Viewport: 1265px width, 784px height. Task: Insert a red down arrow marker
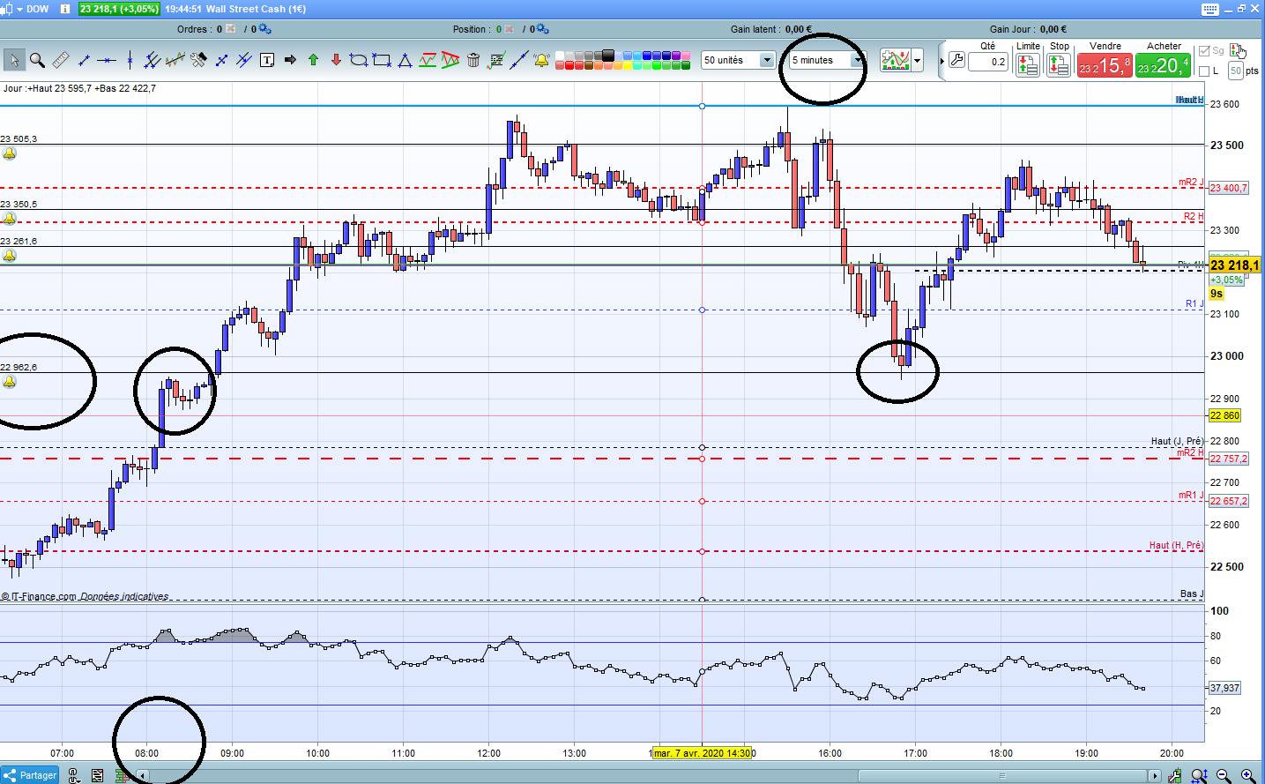(336, 60)
